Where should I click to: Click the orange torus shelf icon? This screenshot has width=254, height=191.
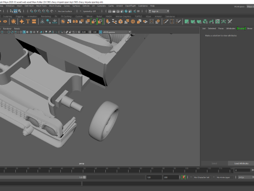(5, 22)
